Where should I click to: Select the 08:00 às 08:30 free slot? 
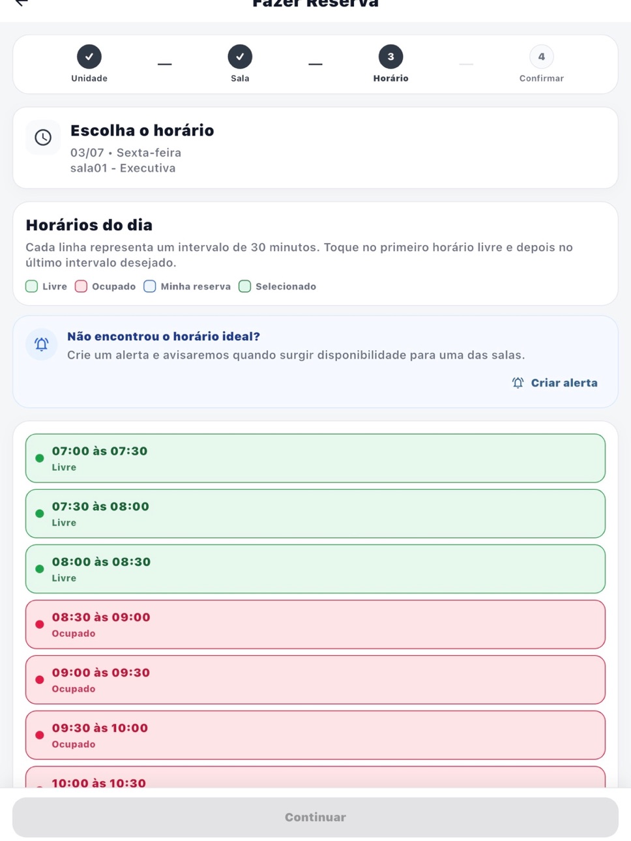tap(315, 569)
